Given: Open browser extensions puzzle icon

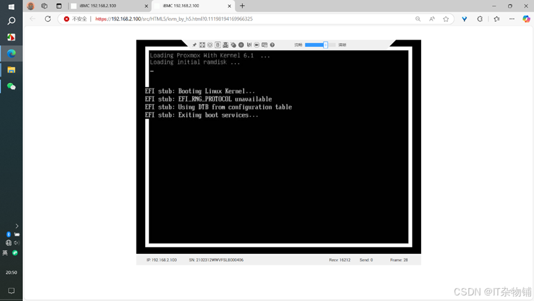Looking at the screenshot, I should (480, 19).
